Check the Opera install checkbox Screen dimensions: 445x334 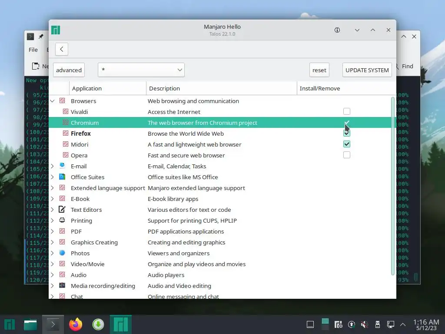pyautogui.click(x=346, y=155)
